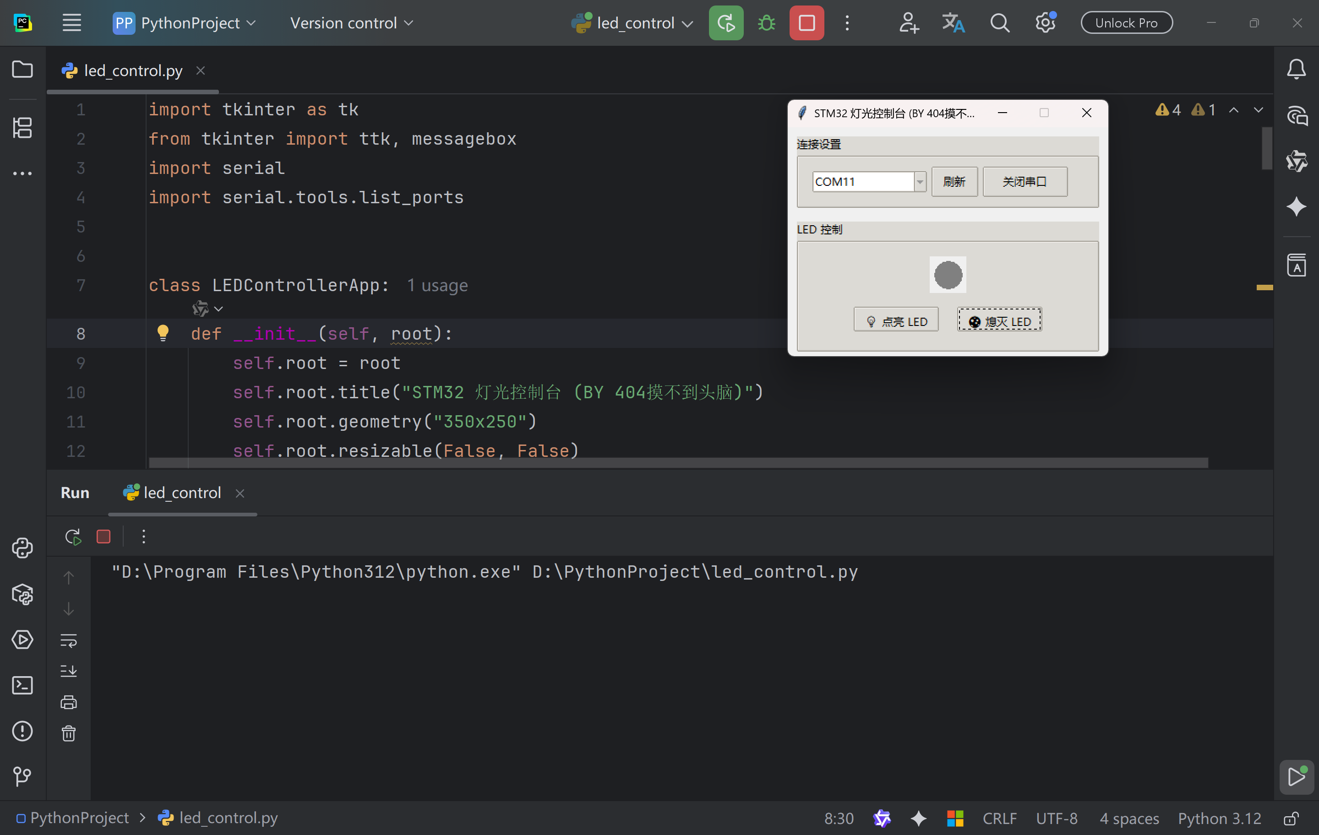Open the Terminal tool window
1319x835 pixels.
pos(22,685)
